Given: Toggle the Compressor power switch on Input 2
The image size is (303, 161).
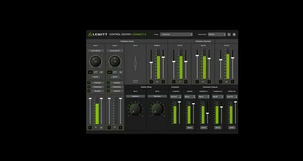Looking at the screenshot, I should click(x=108, y=87).
